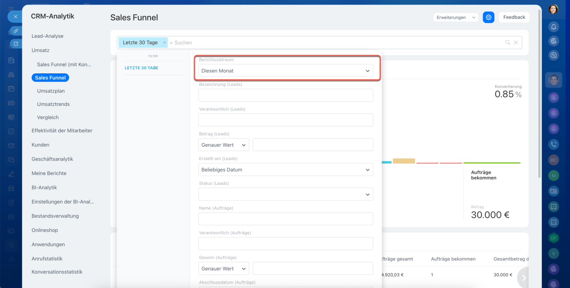Open the Erweiterungen dropdown
This screenshot has width=570, height=288.
[456, 17]
